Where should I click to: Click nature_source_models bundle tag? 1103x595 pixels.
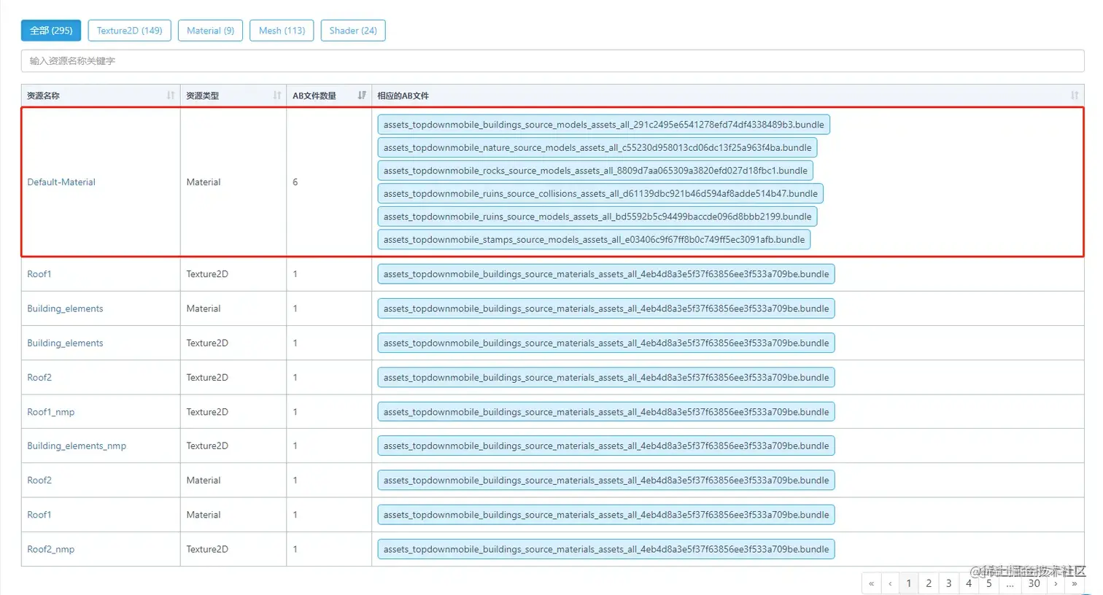(597, 147)
